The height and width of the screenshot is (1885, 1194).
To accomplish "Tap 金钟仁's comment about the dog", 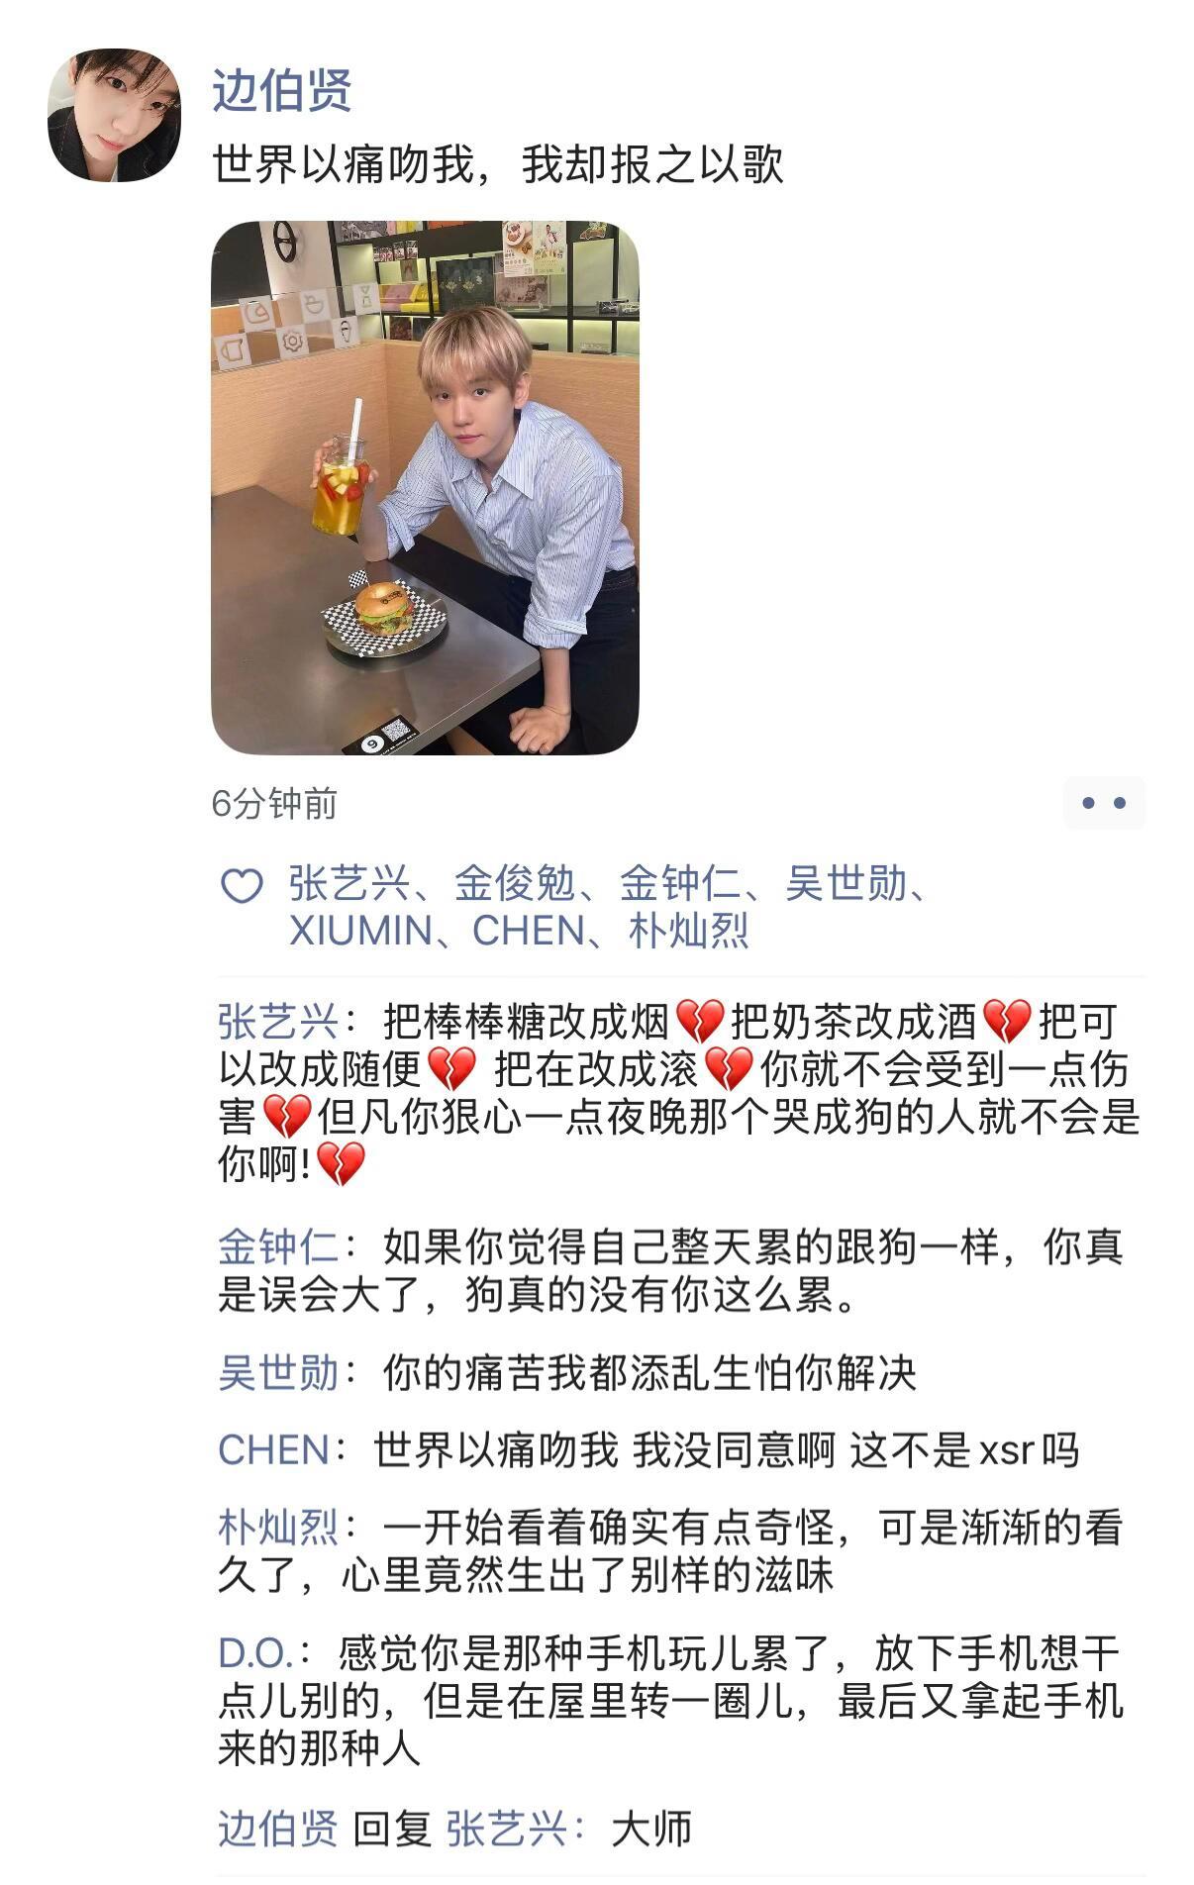I will coord(670,1271).
